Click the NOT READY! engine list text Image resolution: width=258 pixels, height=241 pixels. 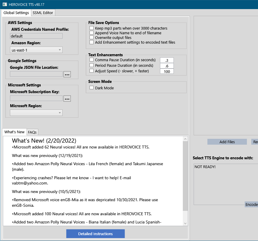205,167
